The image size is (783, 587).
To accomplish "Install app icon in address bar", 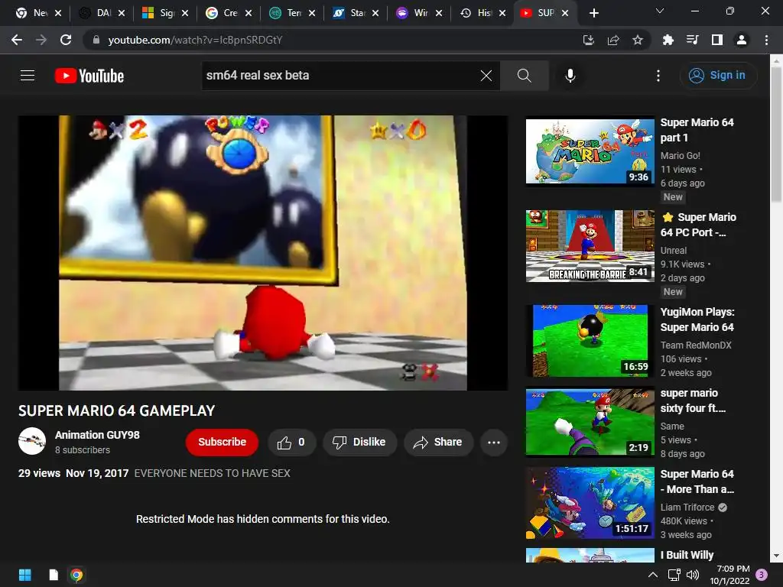I will click(588, 40).
